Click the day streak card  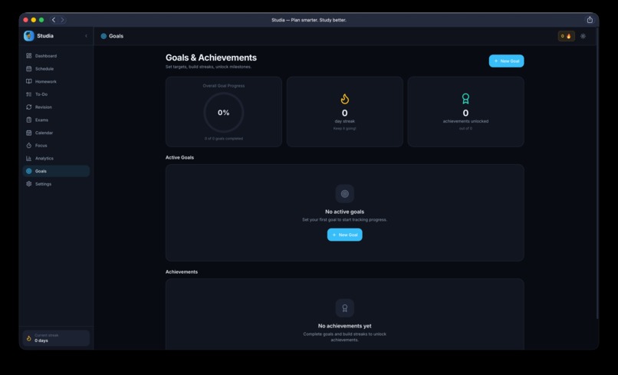click(345, 112)
